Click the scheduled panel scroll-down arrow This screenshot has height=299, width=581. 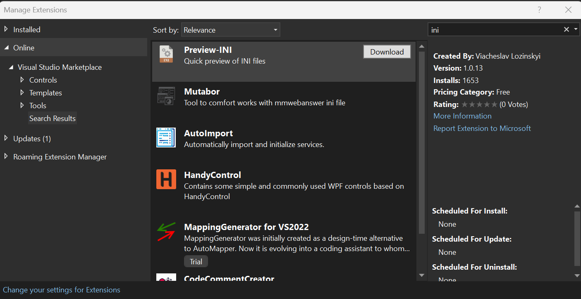577,275
